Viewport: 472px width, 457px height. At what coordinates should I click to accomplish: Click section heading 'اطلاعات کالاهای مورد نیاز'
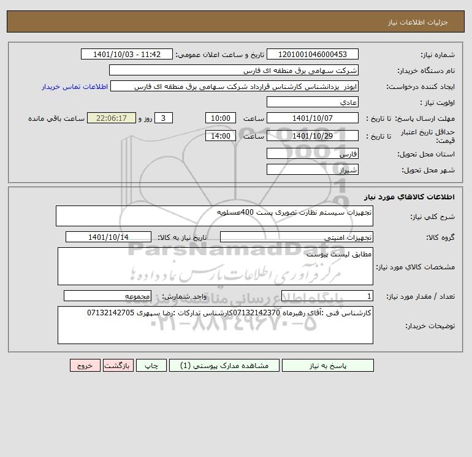(409, 197)
